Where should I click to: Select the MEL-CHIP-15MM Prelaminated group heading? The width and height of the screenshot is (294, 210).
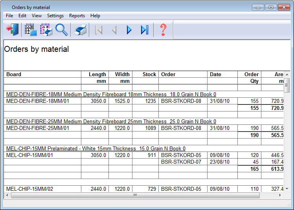point(96,148)
